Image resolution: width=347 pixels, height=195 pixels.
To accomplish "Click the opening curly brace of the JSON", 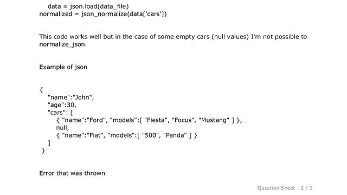I will tap(41, 90).
